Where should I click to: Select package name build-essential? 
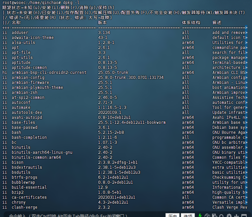click(29, 187)
